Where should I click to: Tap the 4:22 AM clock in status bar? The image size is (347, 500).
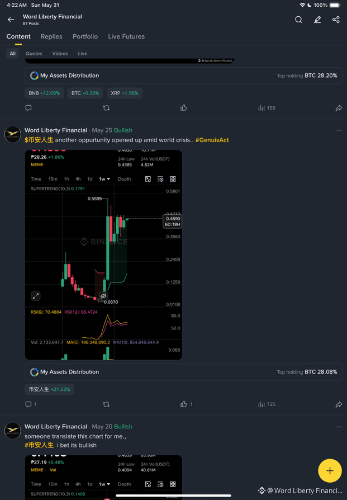pos(17,5)
